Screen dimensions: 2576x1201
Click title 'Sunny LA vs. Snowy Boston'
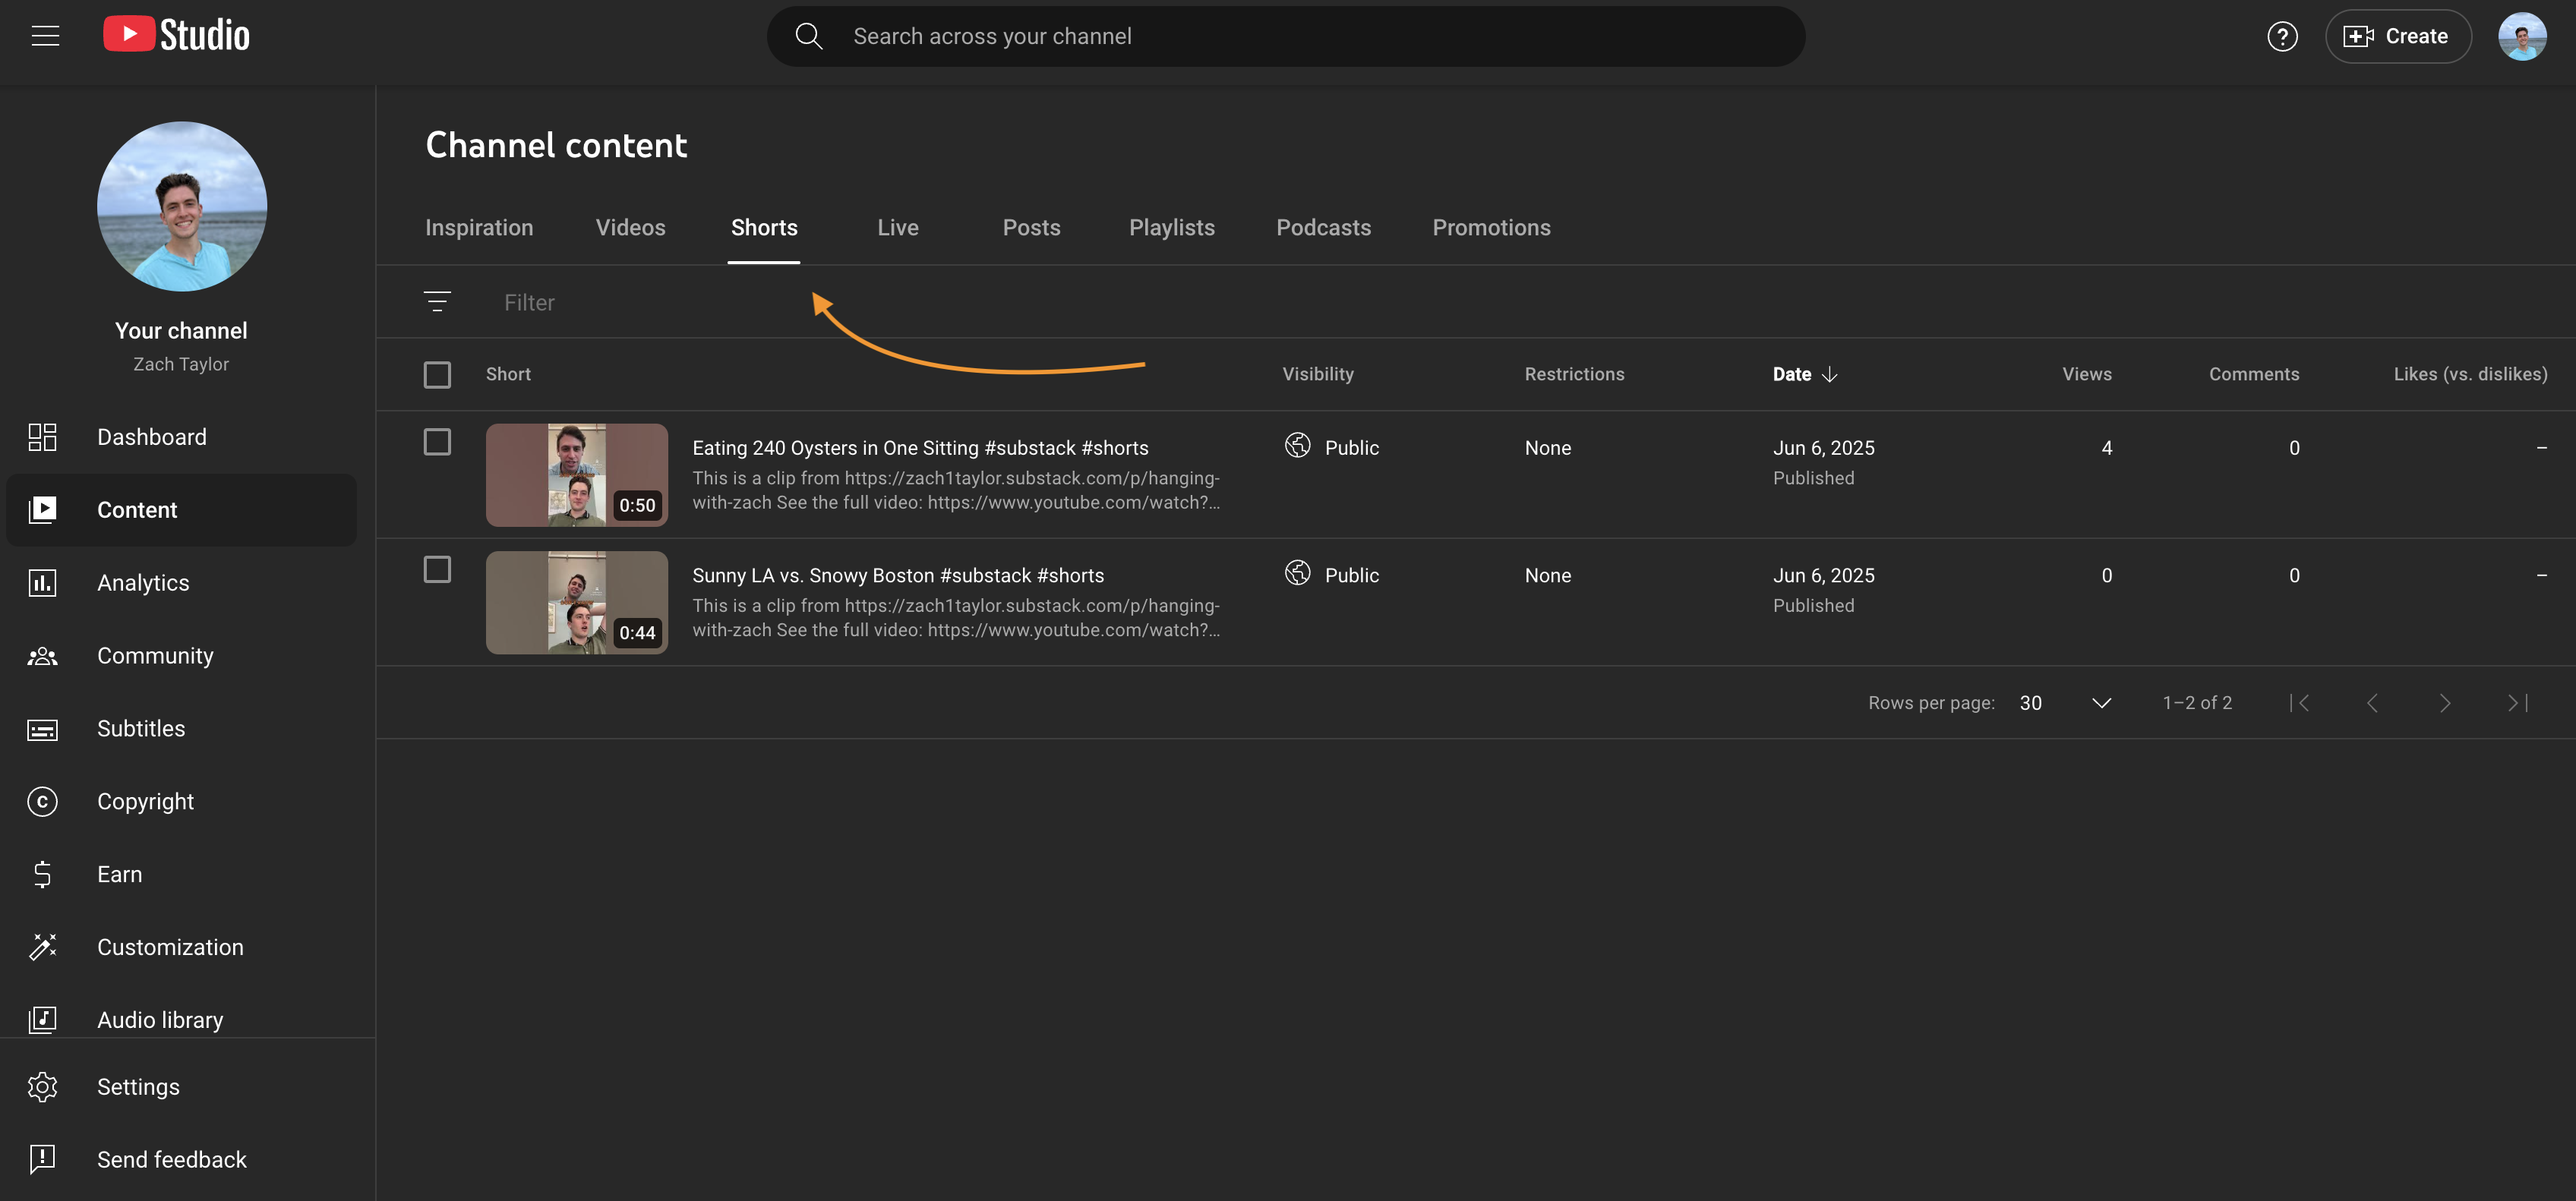coord(898,575)
